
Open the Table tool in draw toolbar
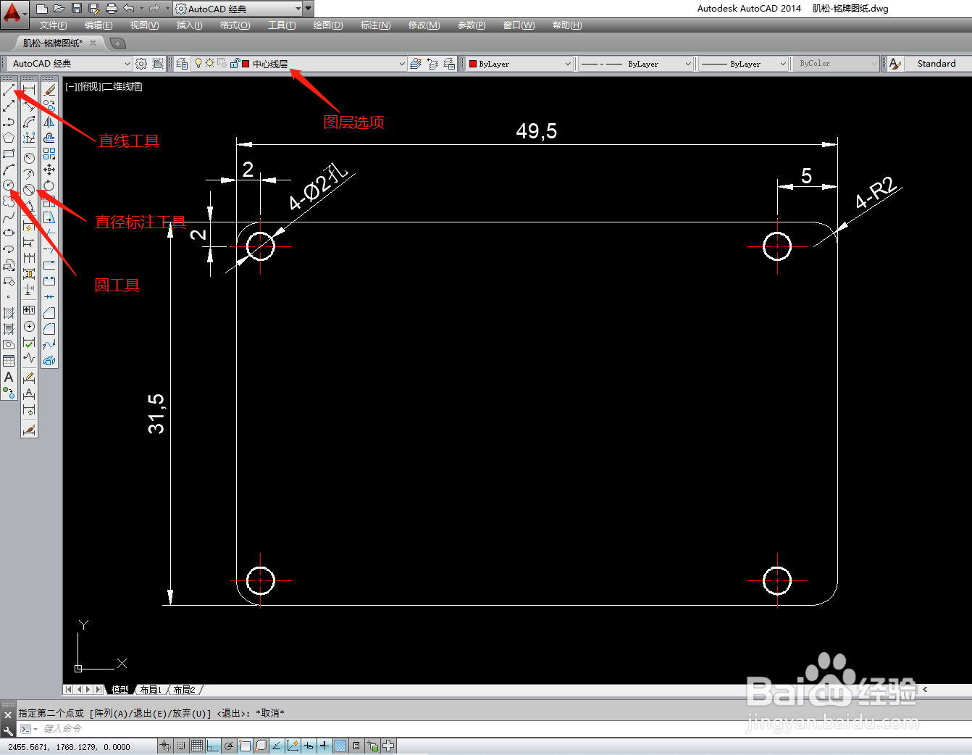click(9, 361)
